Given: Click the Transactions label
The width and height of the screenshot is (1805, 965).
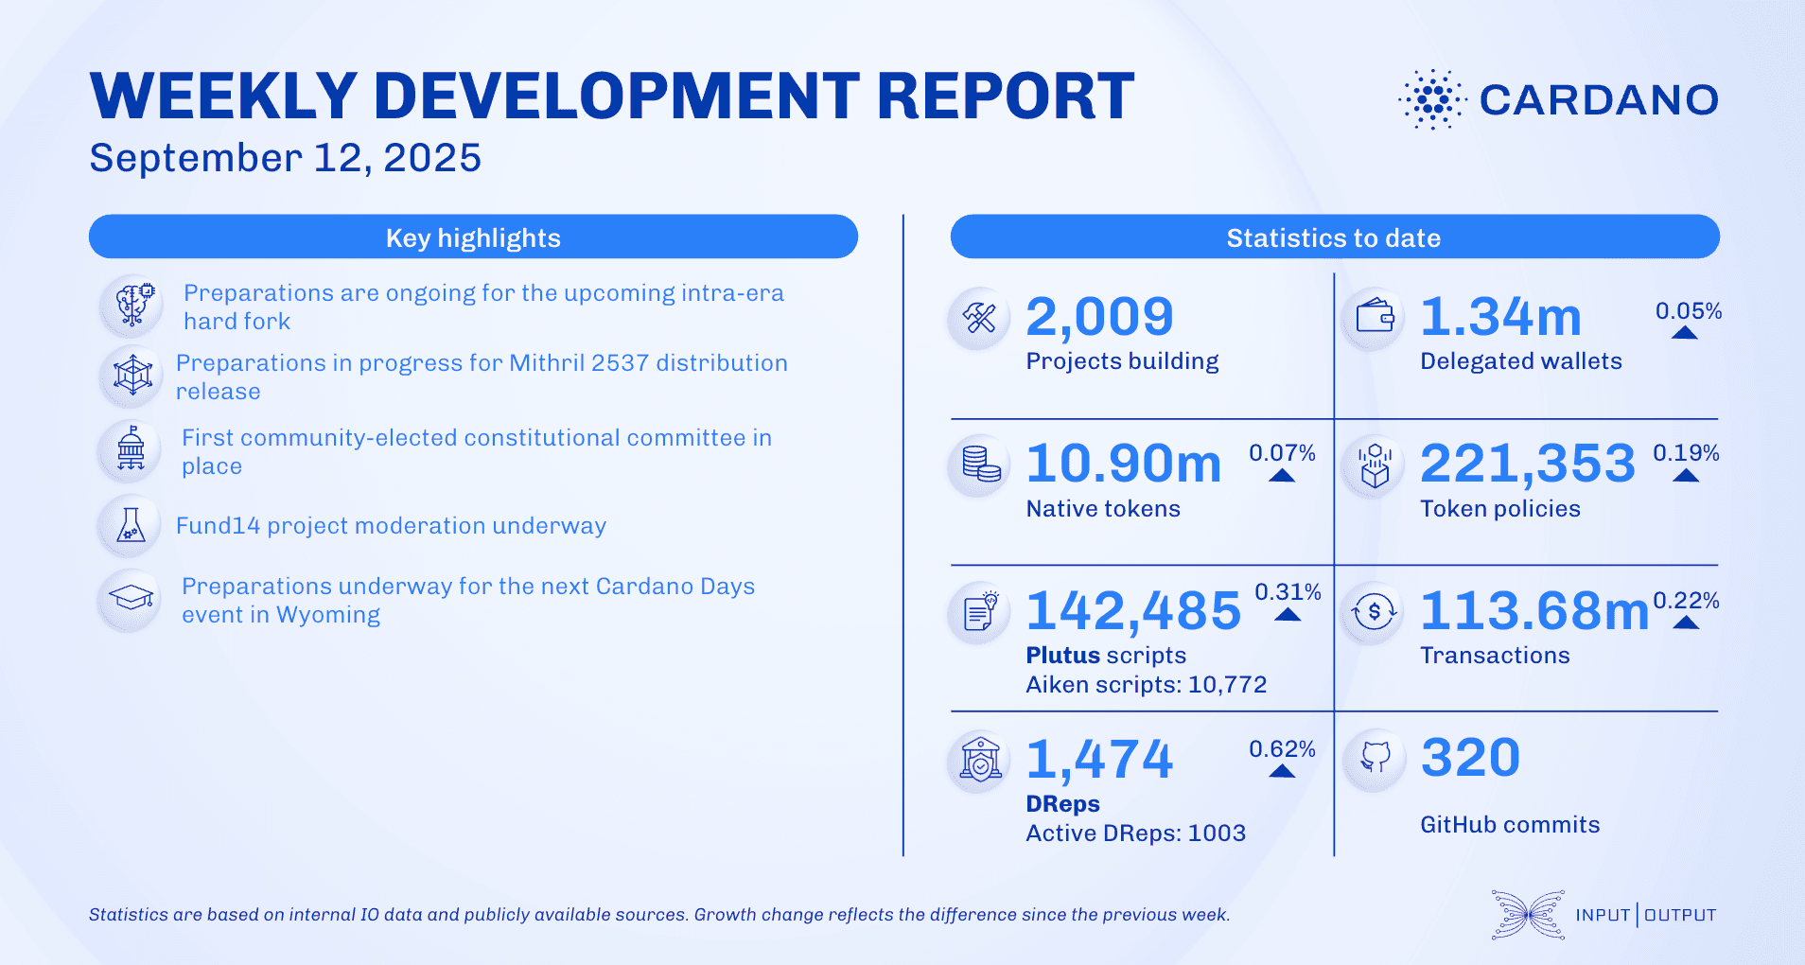Looking at the screenshot, I should pos(1495,656).
